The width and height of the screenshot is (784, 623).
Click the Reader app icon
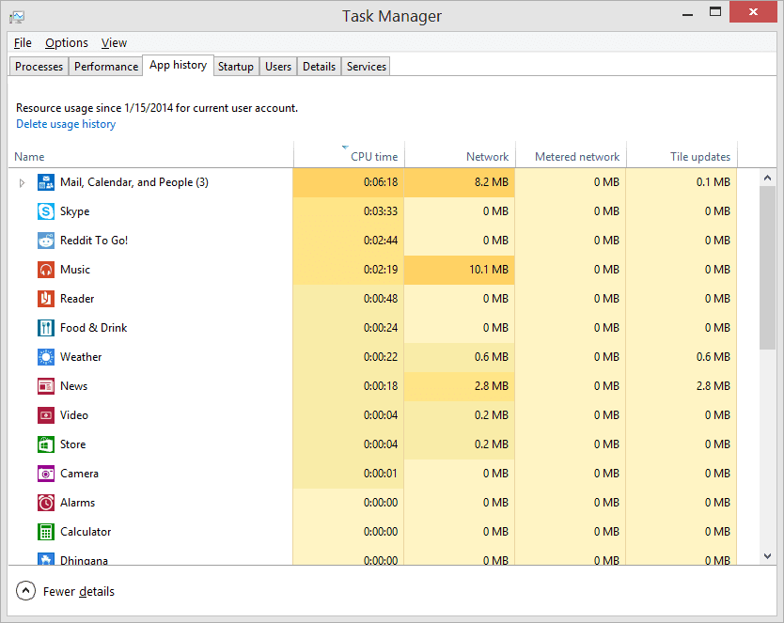coord(46,299)
